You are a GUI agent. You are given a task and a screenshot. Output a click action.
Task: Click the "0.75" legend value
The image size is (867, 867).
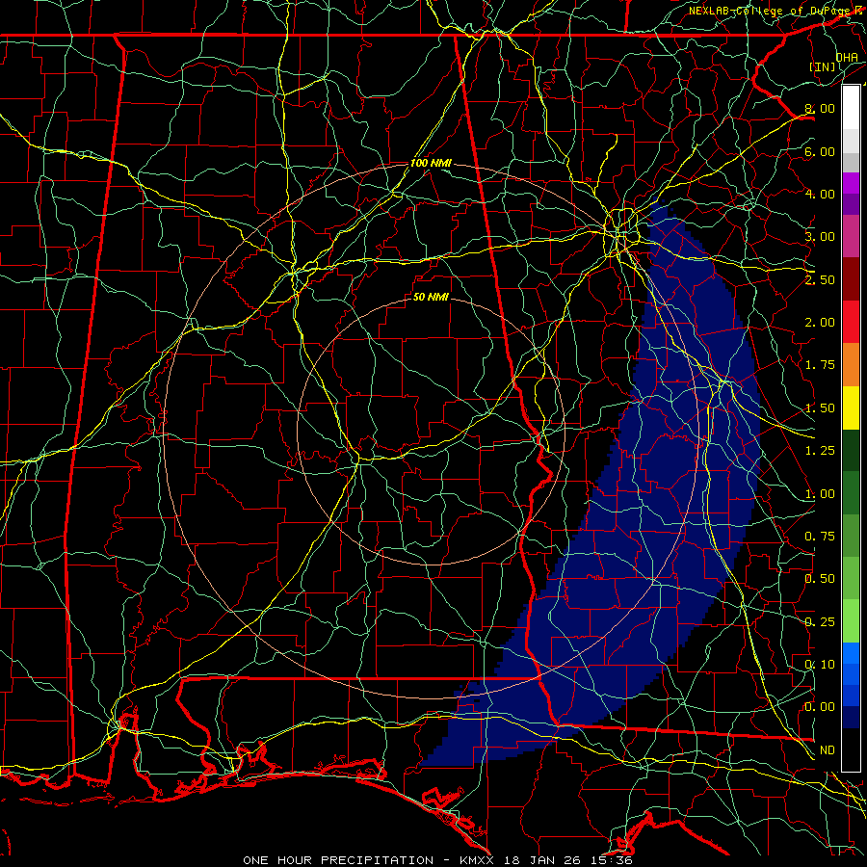(820, 537)
